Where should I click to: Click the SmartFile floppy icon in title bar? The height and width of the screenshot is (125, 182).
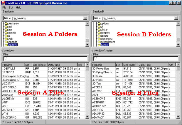tap(3, 3)
